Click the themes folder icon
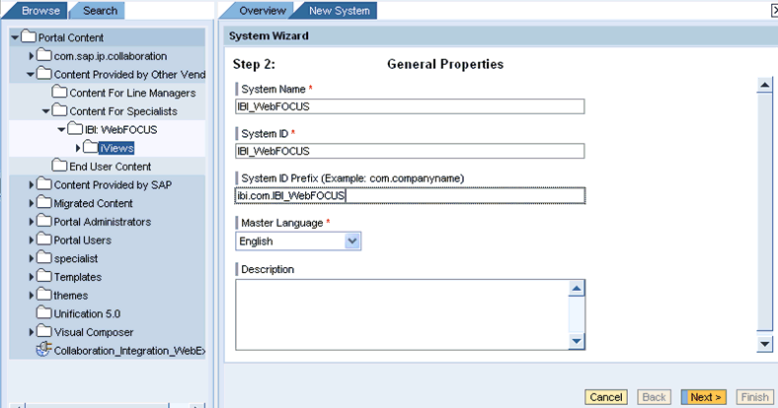The width and height of the screenshot is (778, 408). (43, 296)
